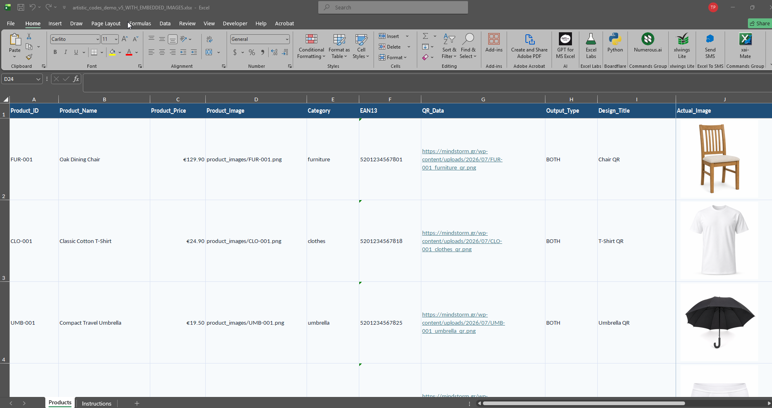Click the AutoSum sigma icon

point(425,36)
